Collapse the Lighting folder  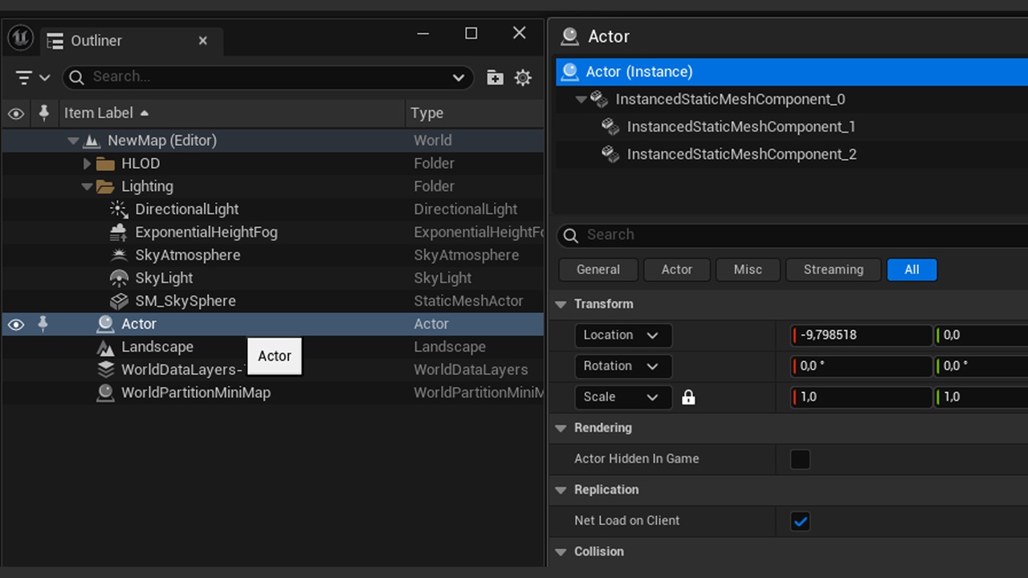(87, 187)
